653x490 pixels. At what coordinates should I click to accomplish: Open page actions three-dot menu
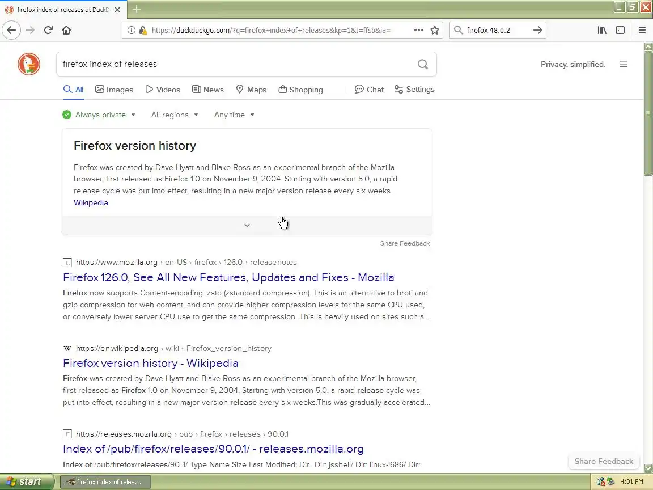tap(418, 30)
